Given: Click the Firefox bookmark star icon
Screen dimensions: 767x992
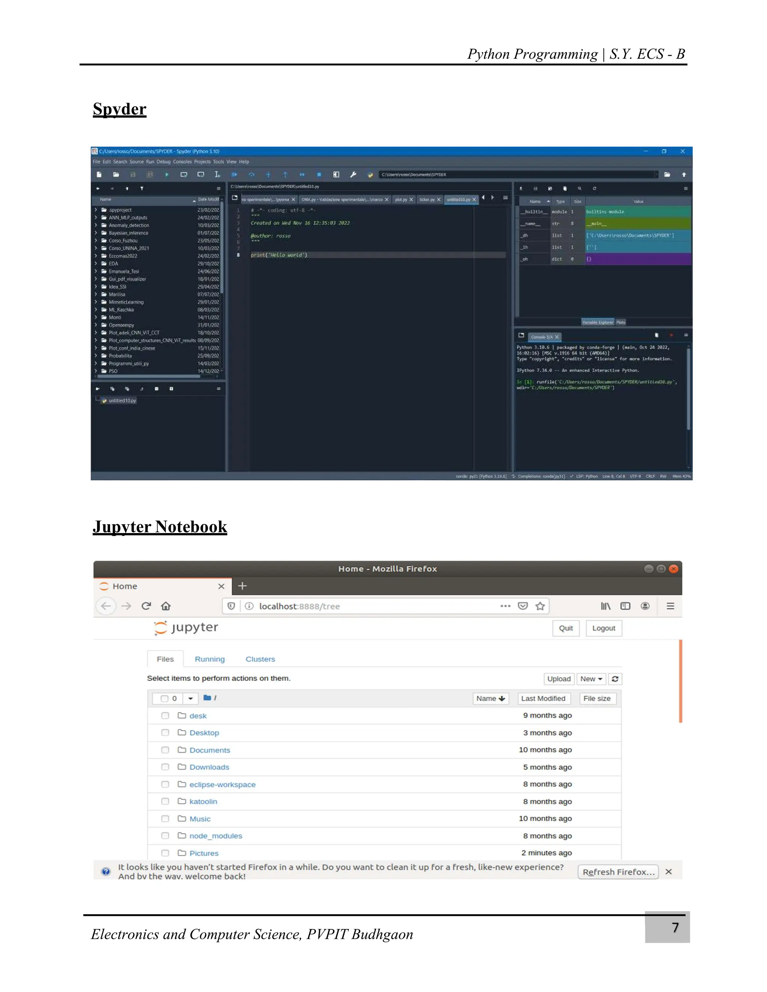Looking at the screenshot, I should [540, 606].
